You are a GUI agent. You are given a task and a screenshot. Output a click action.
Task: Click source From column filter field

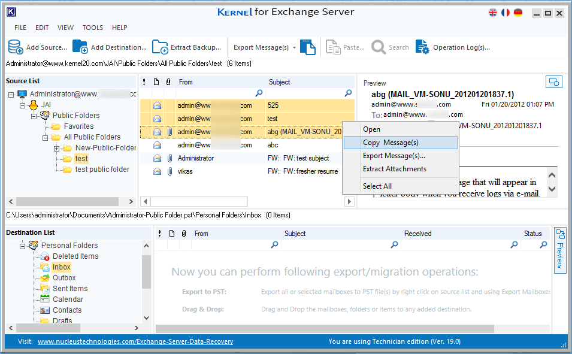click(220, 93)
